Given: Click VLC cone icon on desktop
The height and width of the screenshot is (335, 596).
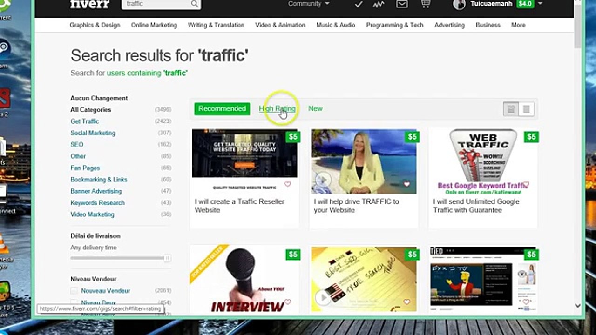Looking at the screenshot, I should tap(4, 244).
